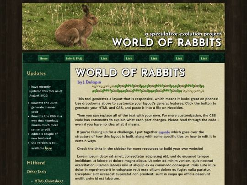
Task: Click the paragraph starting 'Lorem ipsum dolor sit amet'
Action: [x=145, y=167]
